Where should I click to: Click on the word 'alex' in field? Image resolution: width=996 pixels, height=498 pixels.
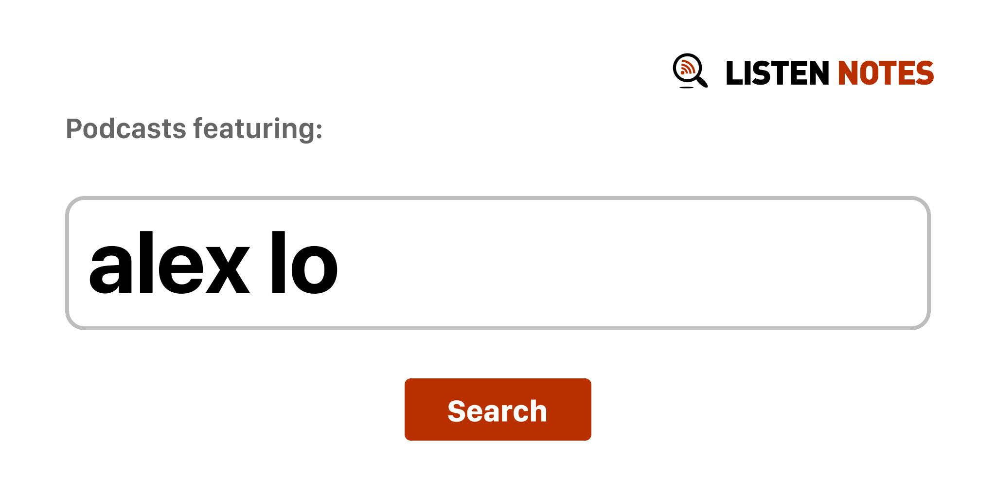point(169,263)
